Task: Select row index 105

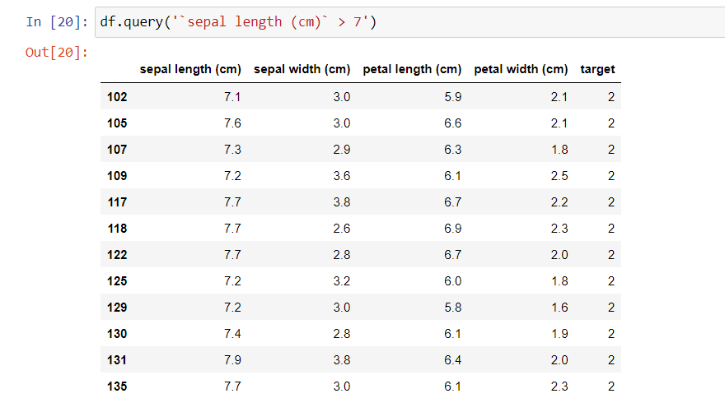Action: 117,123
